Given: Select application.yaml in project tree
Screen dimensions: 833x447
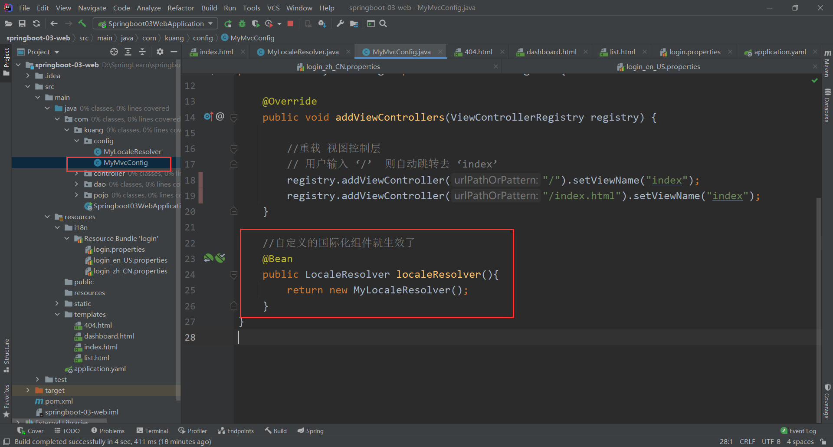Looking at the screenshot, I should (x=100, y=369).
